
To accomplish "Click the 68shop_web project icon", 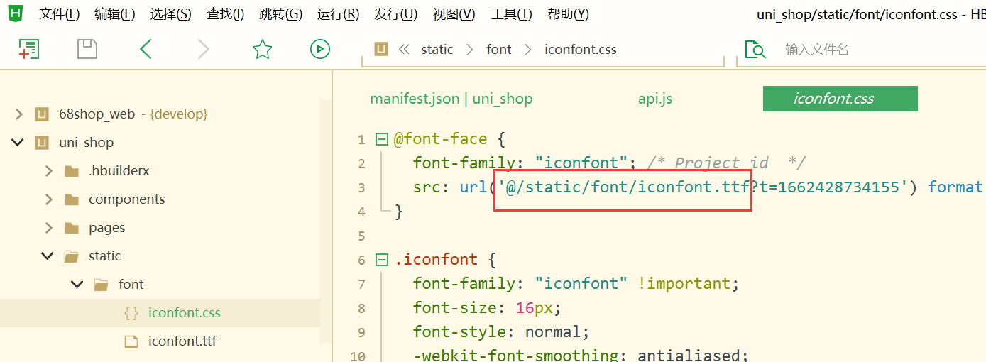I will click(x=43, y=114).
